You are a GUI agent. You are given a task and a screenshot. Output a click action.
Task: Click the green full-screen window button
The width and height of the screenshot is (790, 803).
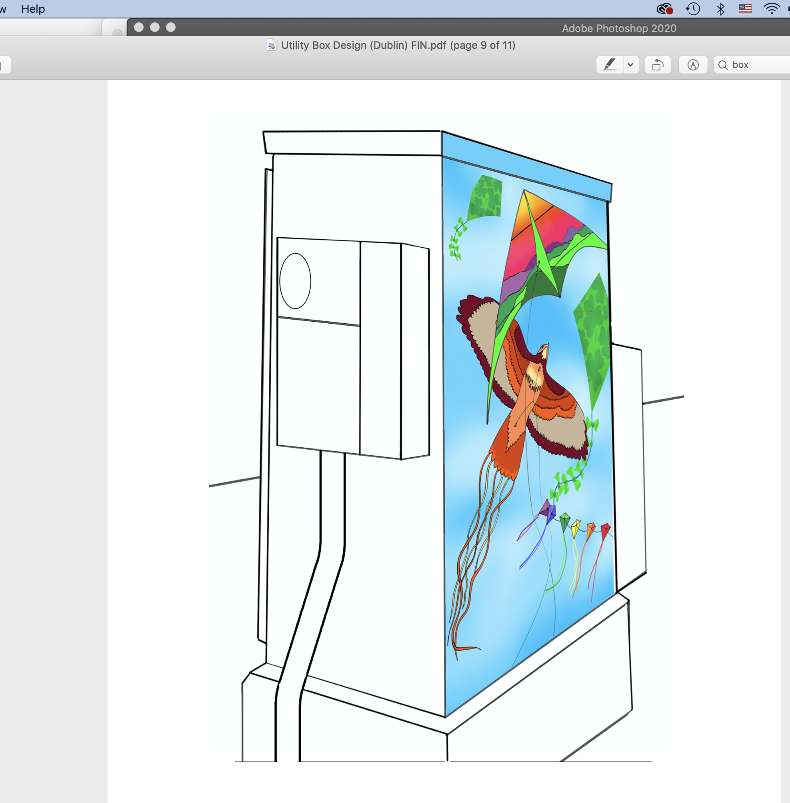pyautogui.click(x=170, y=28)
